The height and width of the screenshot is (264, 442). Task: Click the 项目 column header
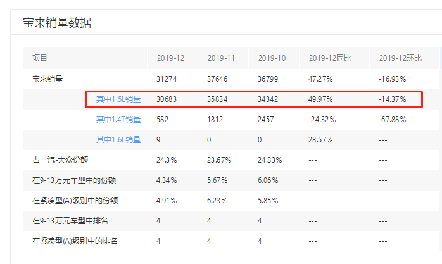[x=40, y=58]
